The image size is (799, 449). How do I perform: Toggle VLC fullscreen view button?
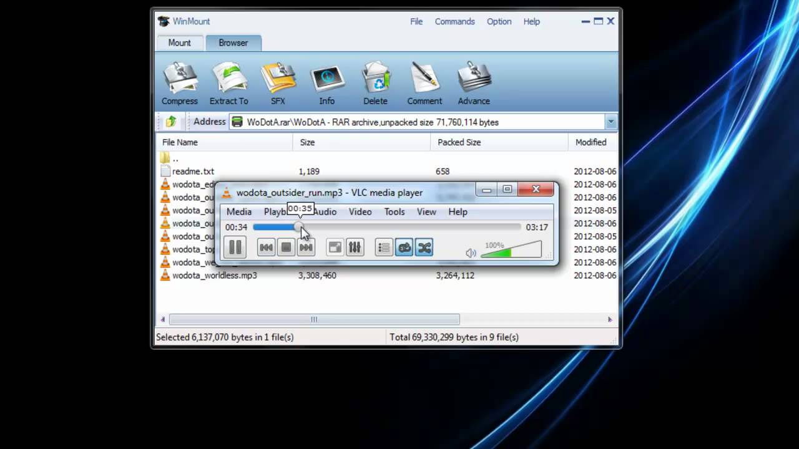pyautogui.click(x=335, y=248)
